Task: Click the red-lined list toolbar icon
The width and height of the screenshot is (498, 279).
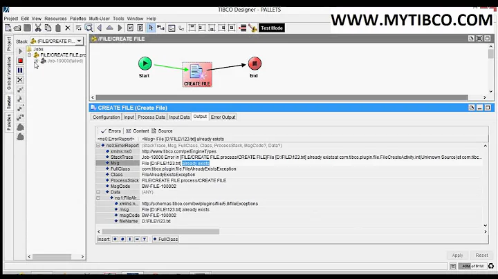Action: [243, 28]
